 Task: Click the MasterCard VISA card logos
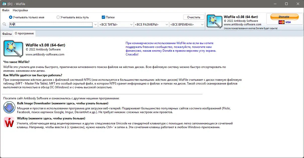click(x=285, y=22)
